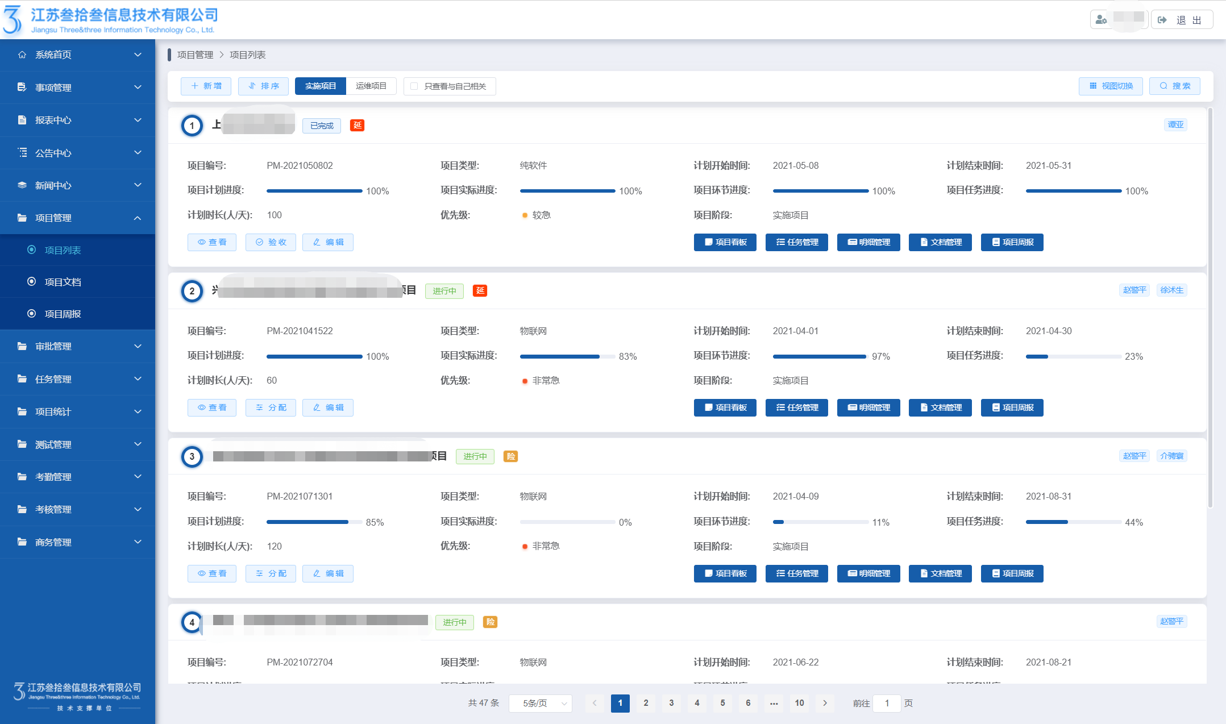This screenshot has width=1226, height=724.
Task: Open the 5条/页 page size dropdown
Action: (540, 704)
